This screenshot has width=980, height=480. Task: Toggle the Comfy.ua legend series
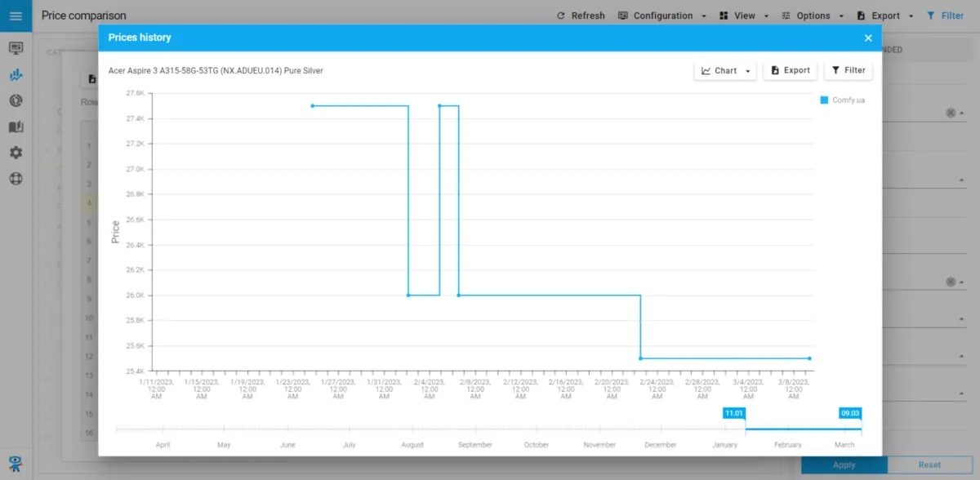coord(842,100)
